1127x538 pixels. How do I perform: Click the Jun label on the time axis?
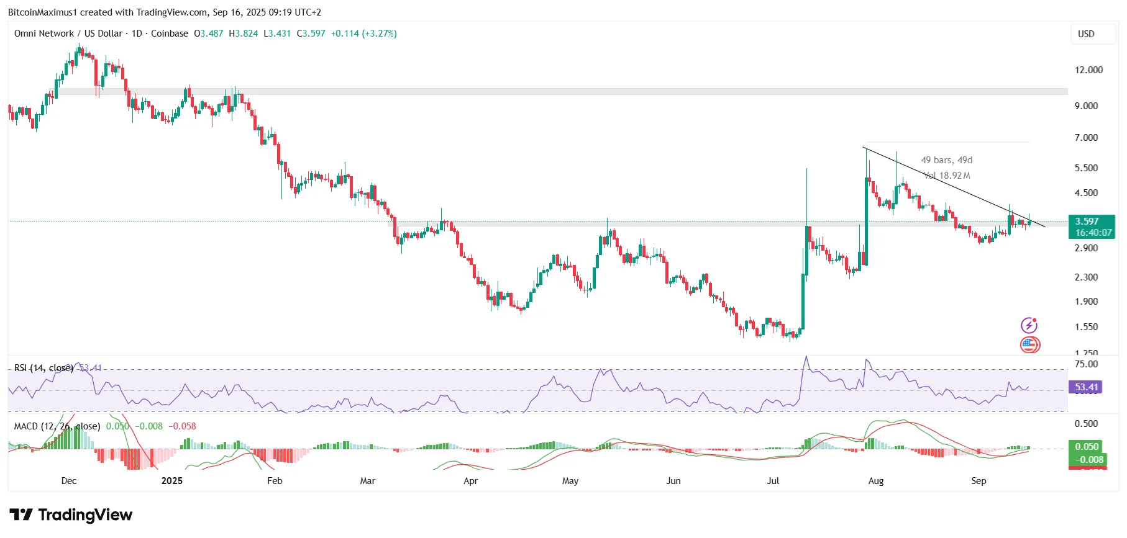point(673,481)
